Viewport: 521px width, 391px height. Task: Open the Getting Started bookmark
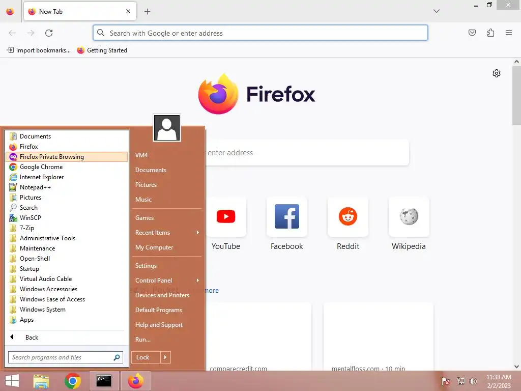[x=102, y=50]
